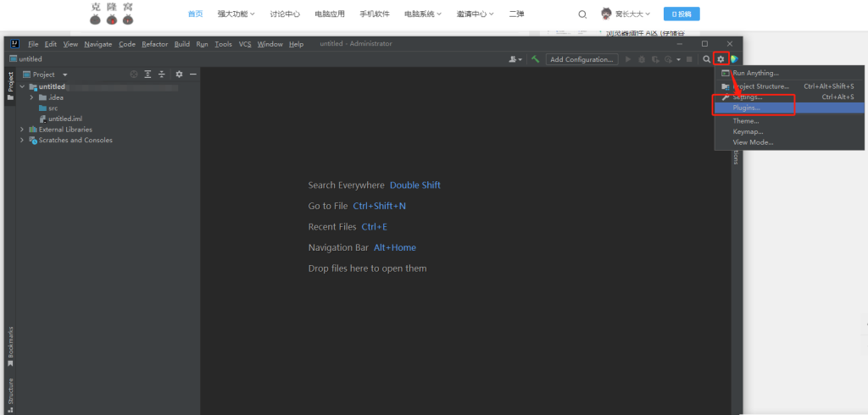Click the Run Anything icon
The width and height of the screenshot is (868, 415).
pyautogui.click(x=726, y=73)
